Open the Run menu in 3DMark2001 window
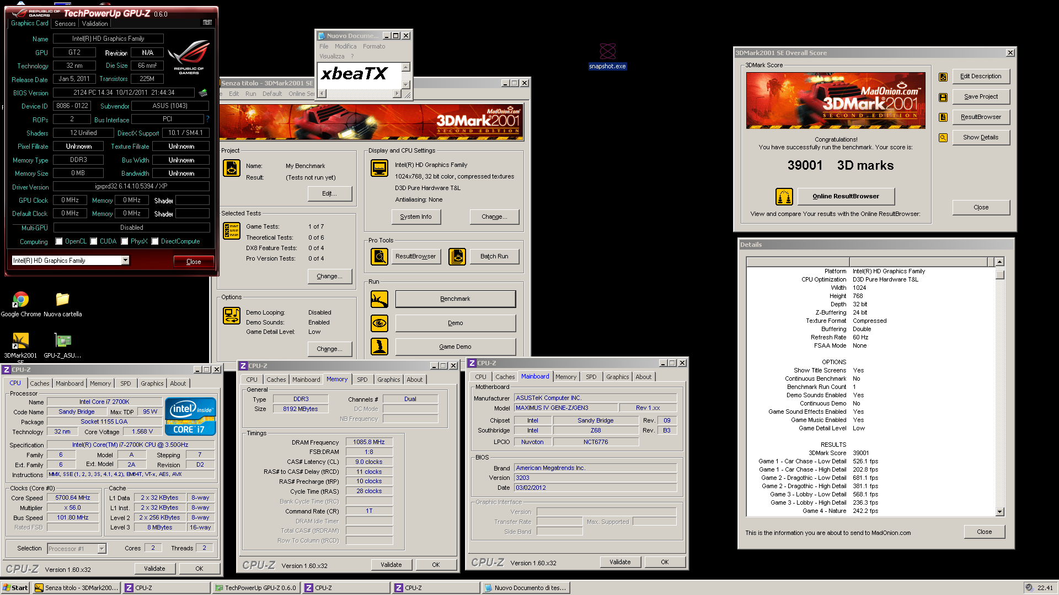This screenshot has width=1059, height=595. coord(250,94)
